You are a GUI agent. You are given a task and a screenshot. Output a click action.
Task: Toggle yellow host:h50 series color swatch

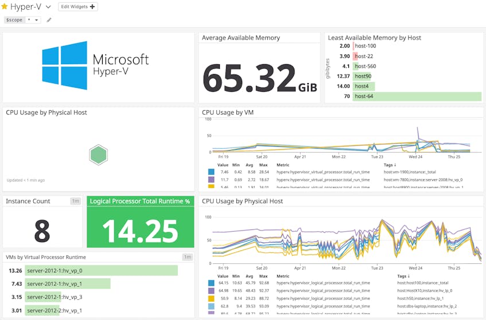point(211,299)
